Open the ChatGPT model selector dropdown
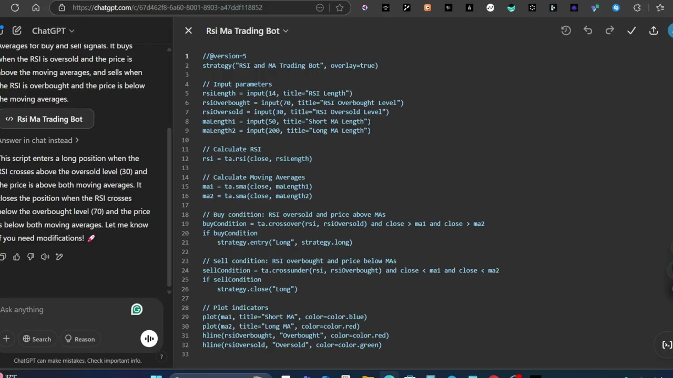This screenshot has height=378, width=673. [53, 31]
